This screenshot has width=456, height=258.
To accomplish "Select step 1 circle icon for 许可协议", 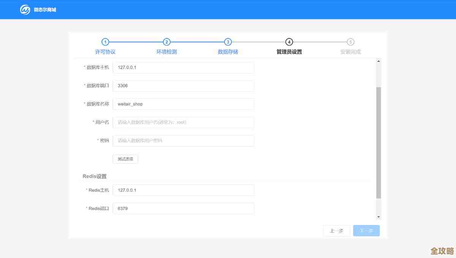I will tap(105, 42).
